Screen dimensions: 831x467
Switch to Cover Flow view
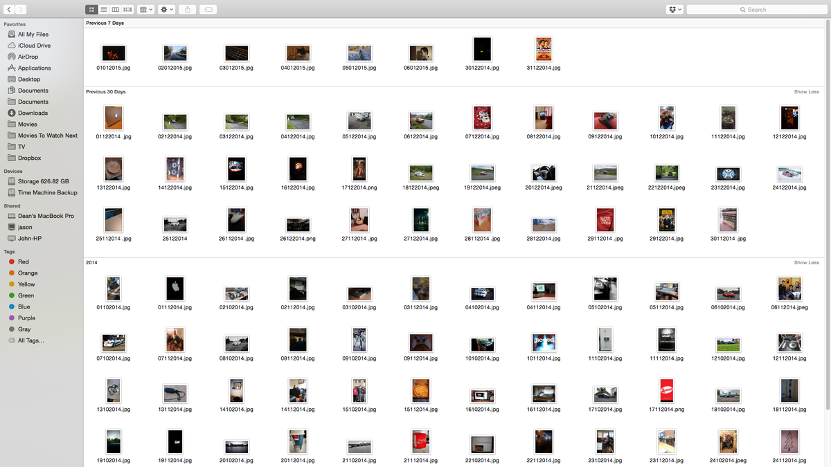[127, 10]
